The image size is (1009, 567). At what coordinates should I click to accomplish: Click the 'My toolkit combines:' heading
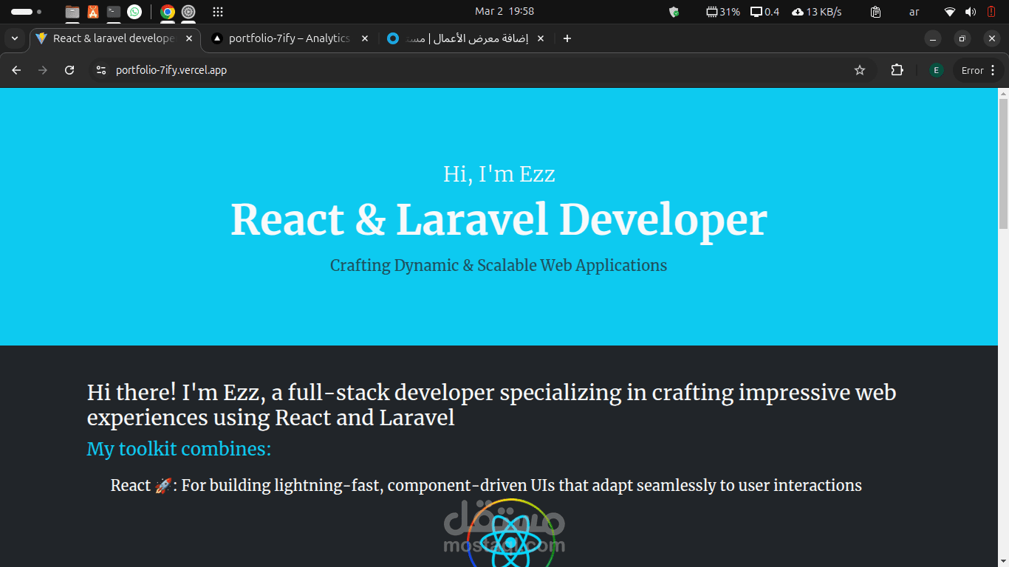(x=179, y=449)
